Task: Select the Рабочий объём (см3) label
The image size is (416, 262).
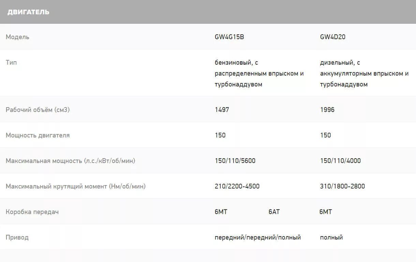Action: 38,110
